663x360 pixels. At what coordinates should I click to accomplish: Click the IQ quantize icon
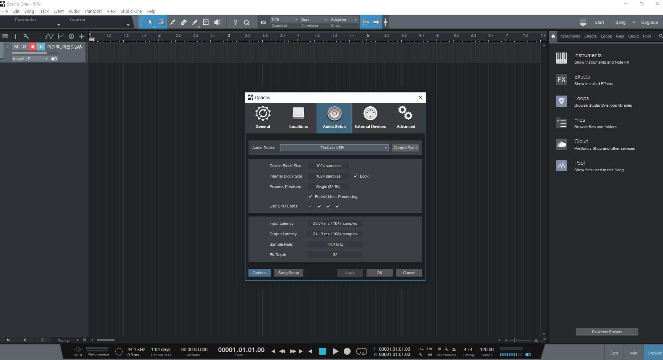[x=263, y=22]
